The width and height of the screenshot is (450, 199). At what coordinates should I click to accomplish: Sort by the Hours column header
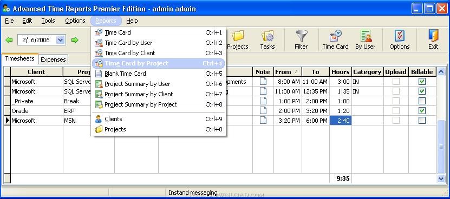tap(341, 72)
